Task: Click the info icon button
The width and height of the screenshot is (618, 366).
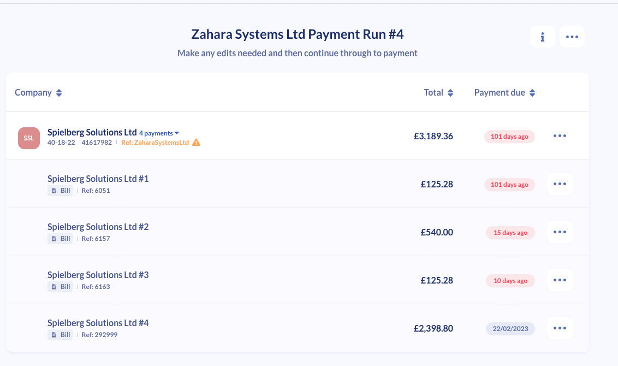Action: [x=542, y=37]
